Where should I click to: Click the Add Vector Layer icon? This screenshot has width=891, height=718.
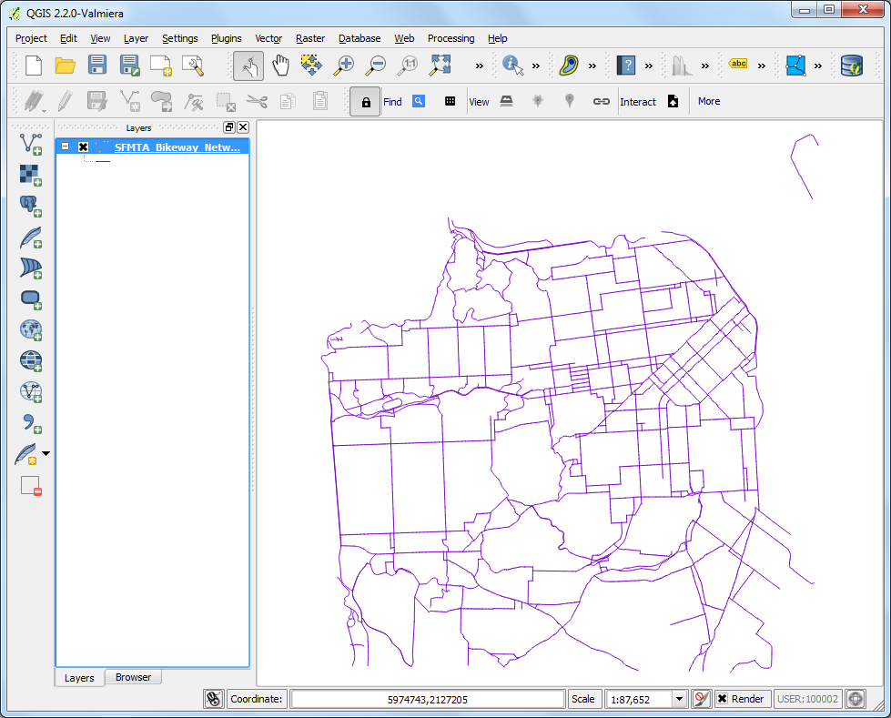[x=31, y=143]
